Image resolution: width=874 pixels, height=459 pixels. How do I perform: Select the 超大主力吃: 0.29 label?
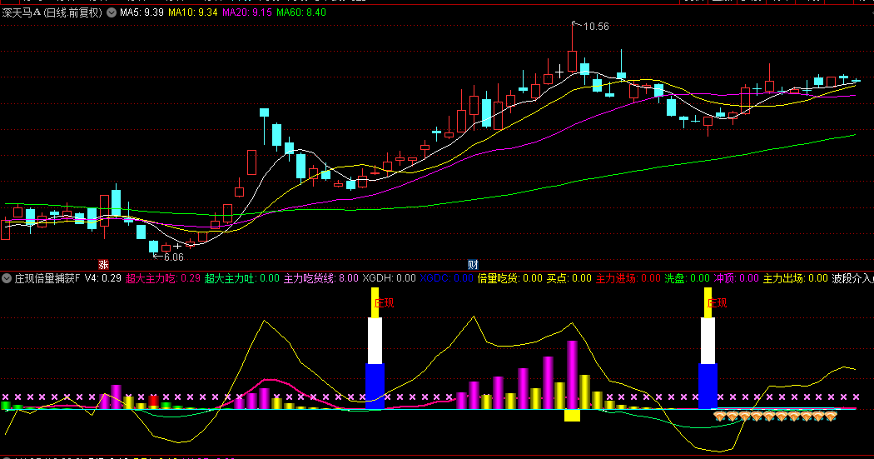pos(163,278)
